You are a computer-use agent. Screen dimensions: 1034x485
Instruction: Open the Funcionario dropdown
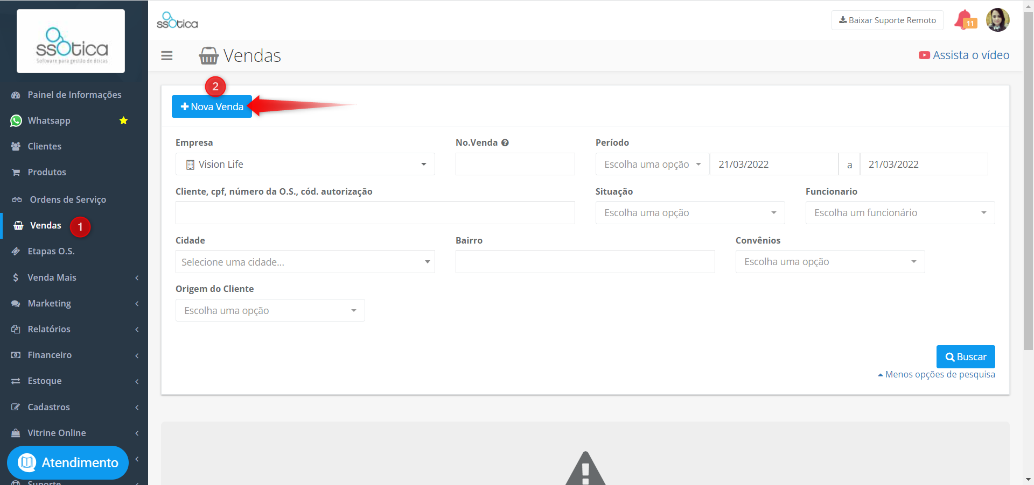[x=900, y=213]
